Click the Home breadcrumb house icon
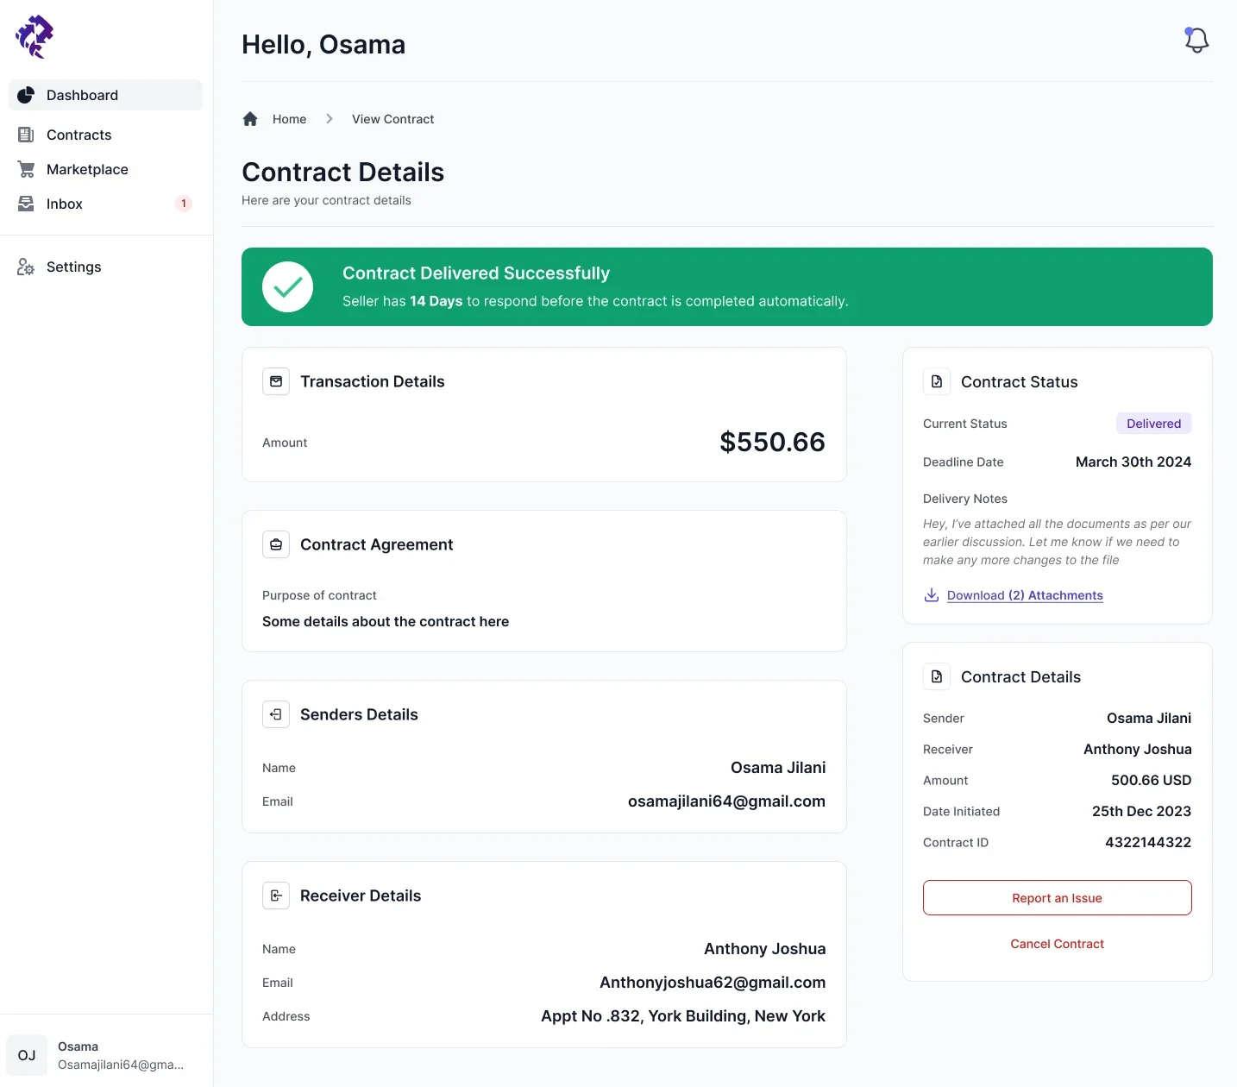The image size is (1237, 1087). (250, 119)
